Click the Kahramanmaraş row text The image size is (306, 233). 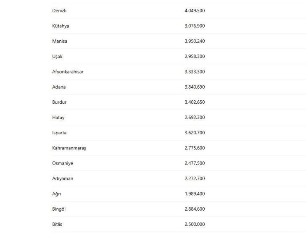point(69,148)
